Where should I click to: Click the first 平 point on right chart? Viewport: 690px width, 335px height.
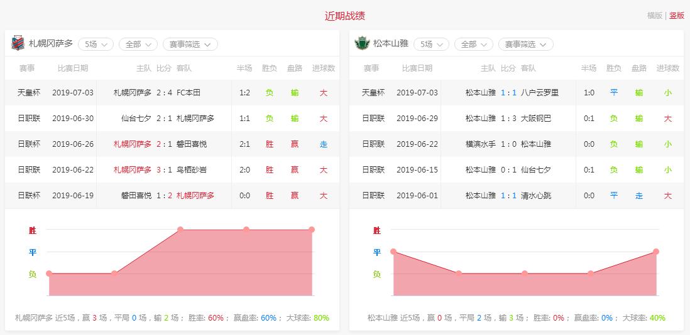click(393, 252)
